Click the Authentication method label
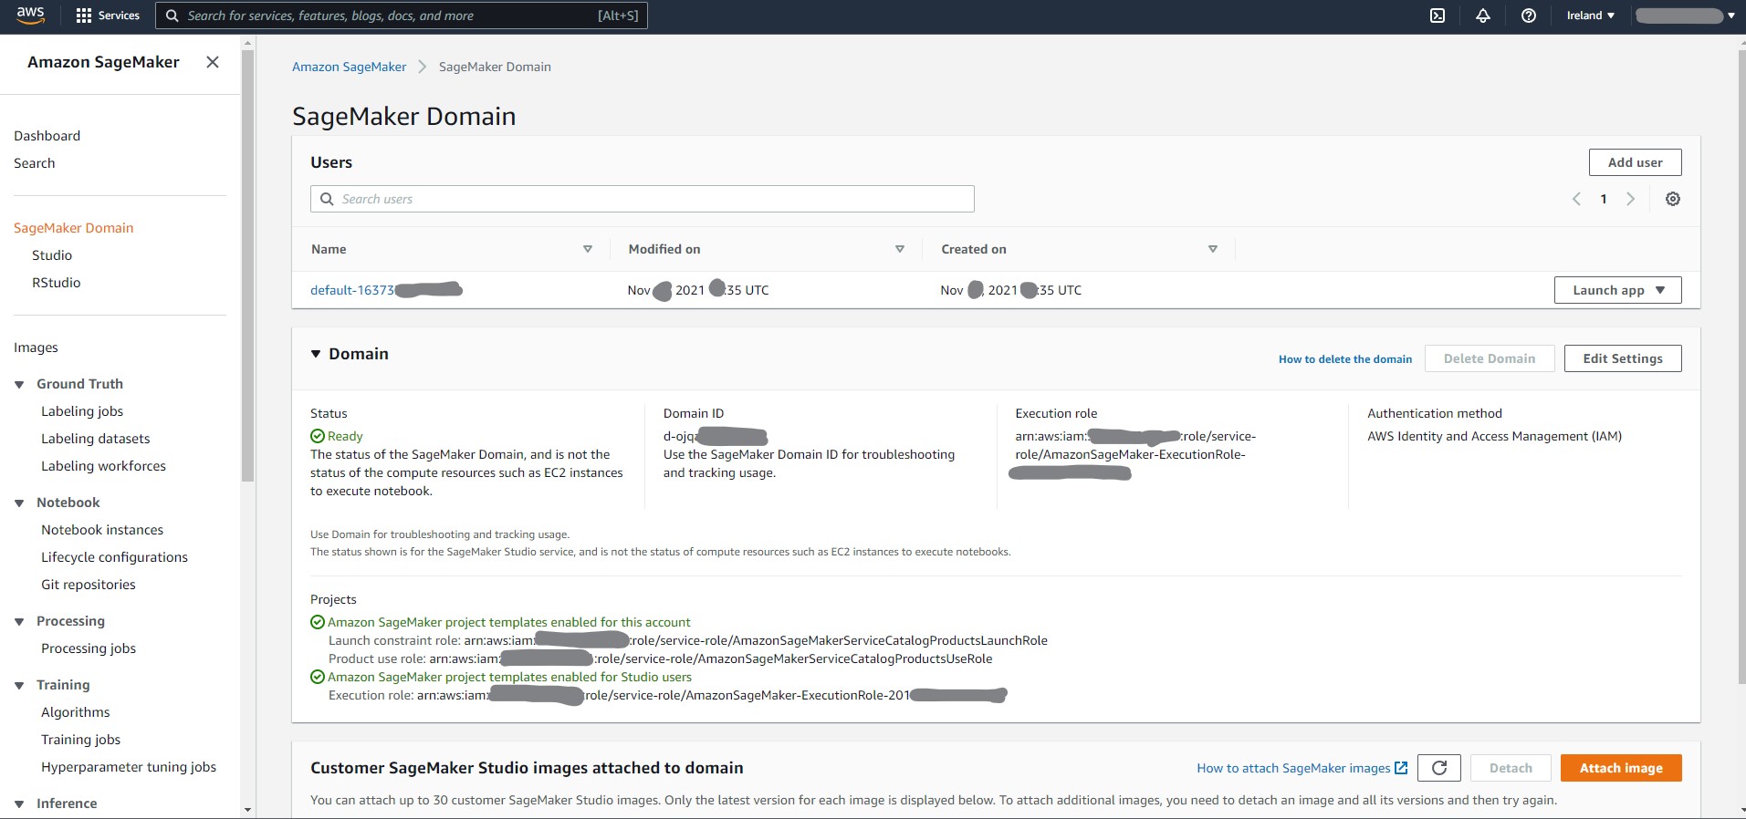Image resolution: width=1746 pixels, height=819 pixels. 1435,413
